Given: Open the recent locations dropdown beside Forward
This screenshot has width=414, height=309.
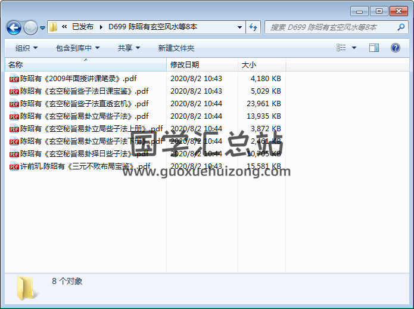Looking at the screenshot, I should point(42,27).
